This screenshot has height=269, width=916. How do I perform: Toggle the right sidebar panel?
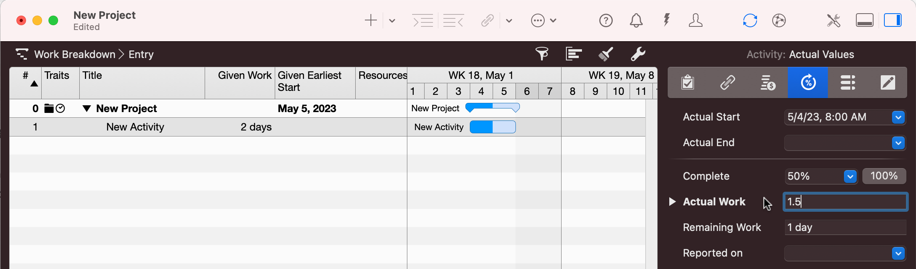coord(892,20)
